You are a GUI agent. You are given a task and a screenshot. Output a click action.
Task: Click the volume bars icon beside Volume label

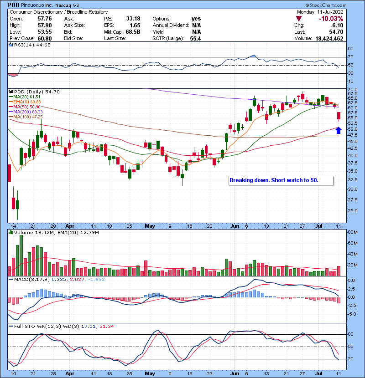click(10, 232)
